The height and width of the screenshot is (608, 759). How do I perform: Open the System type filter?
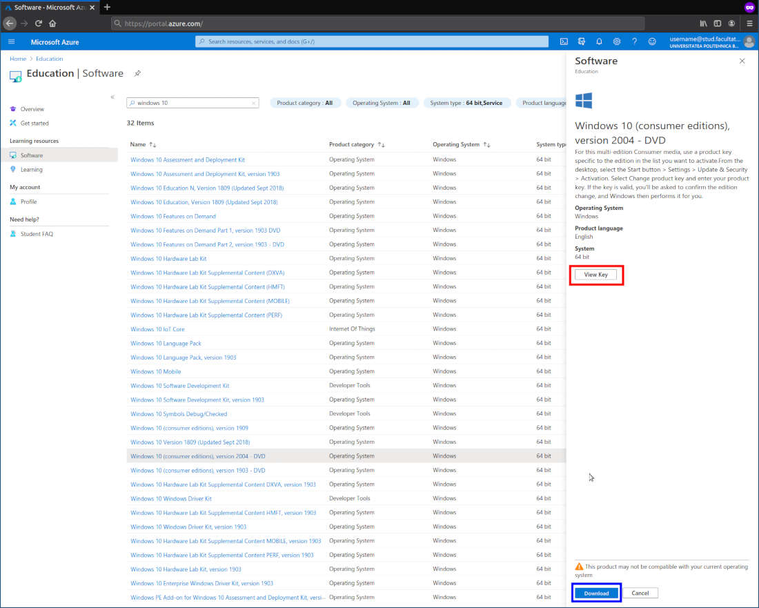pyautogui.click(x=466, y=103)
